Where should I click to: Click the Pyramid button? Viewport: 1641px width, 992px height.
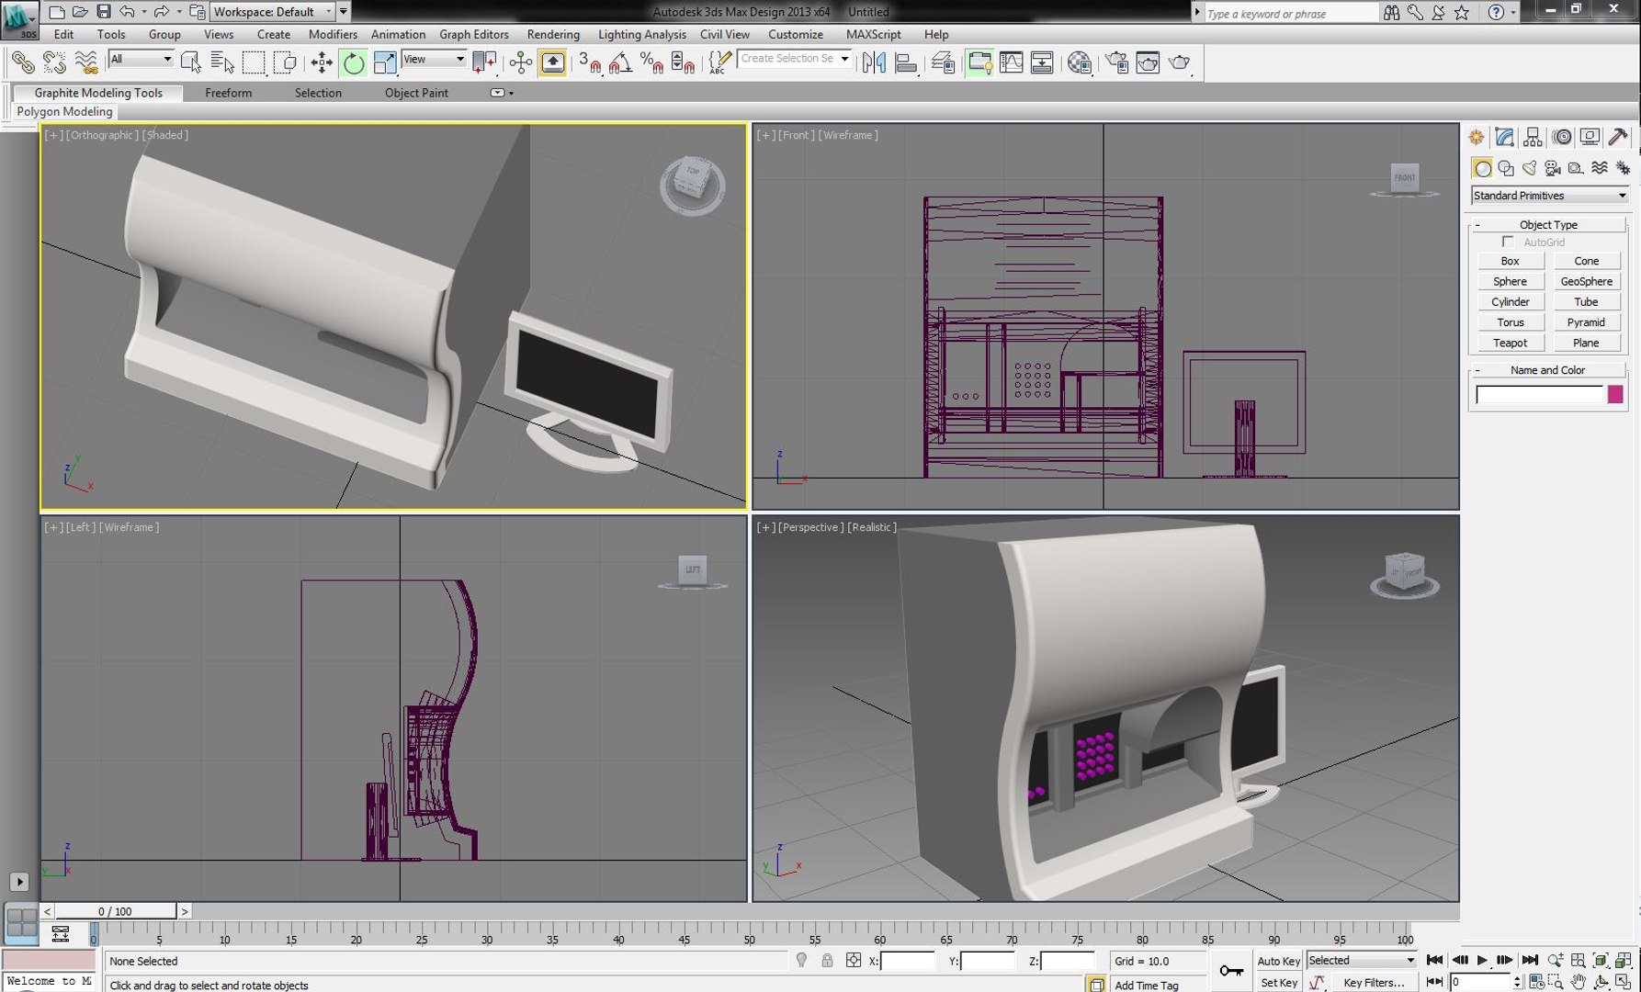pyautogui.click(x=1586, y=322)
